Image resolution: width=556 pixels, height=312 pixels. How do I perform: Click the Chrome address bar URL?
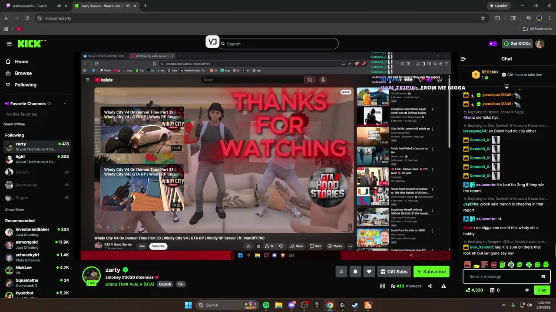[x=58, y=18]
